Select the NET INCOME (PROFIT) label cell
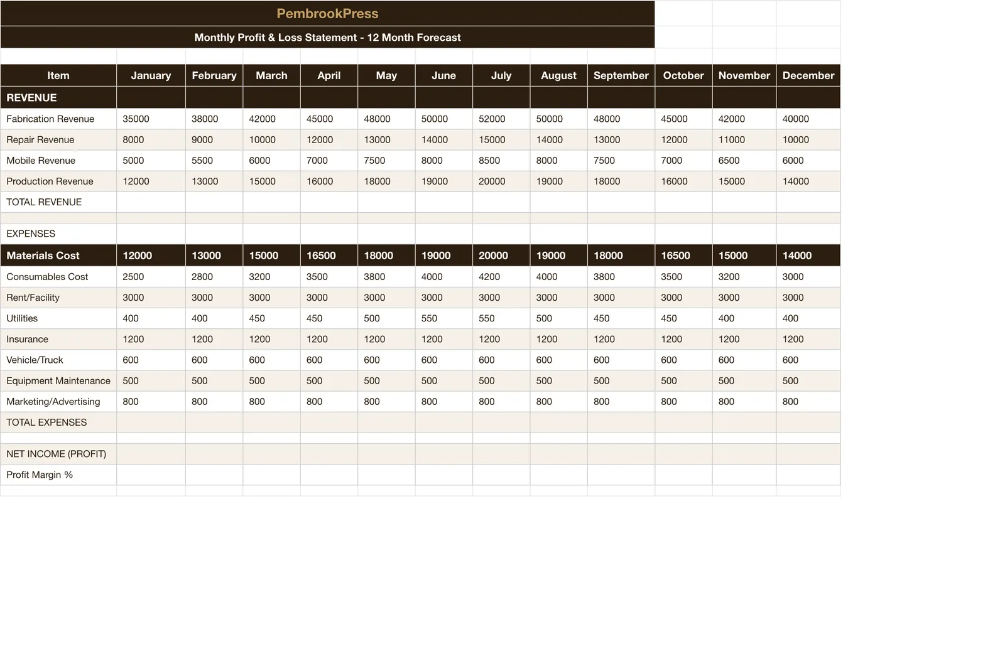Image resolution: width=1005 pixels, height=646 pixels. (x=58, y=454)
